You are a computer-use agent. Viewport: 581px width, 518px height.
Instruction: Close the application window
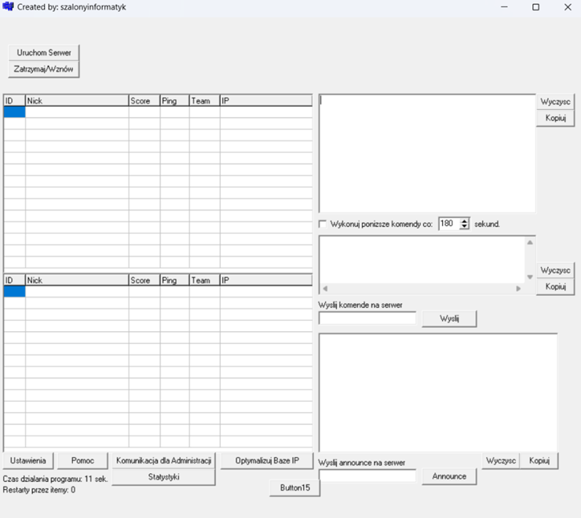pyautogui.click(x=568, y=7)
